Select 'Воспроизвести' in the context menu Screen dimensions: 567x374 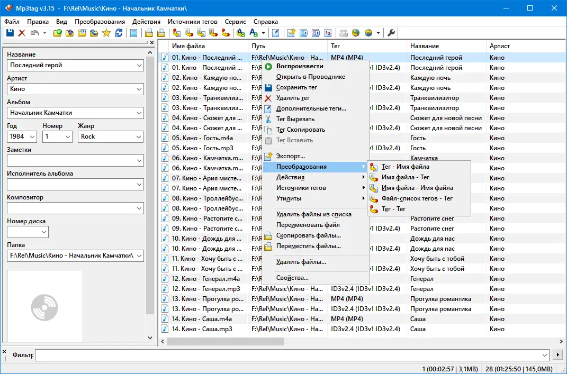(x=299, y=66)
